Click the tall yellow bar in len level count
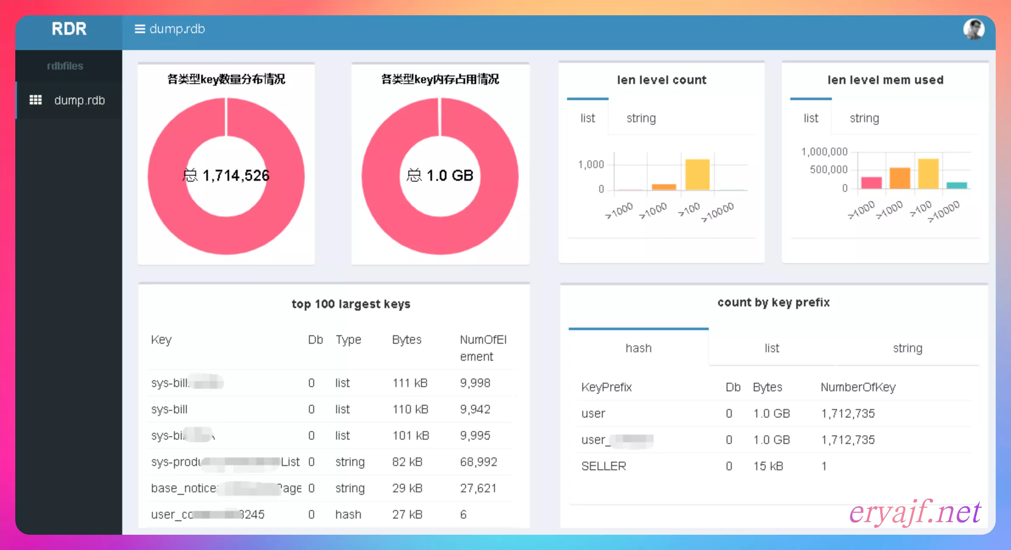The image size is (1011, 550). tap(697, 174)
